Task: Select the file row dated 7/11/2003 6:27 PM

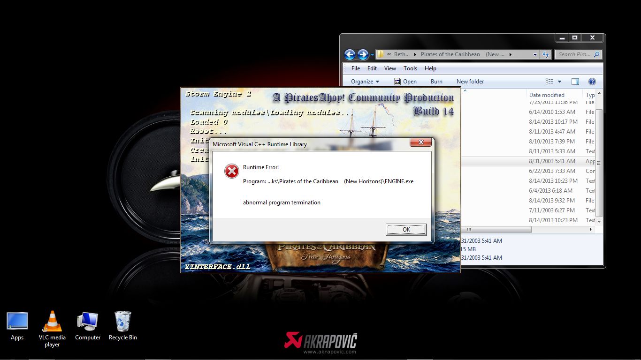Action: point(529,210)
